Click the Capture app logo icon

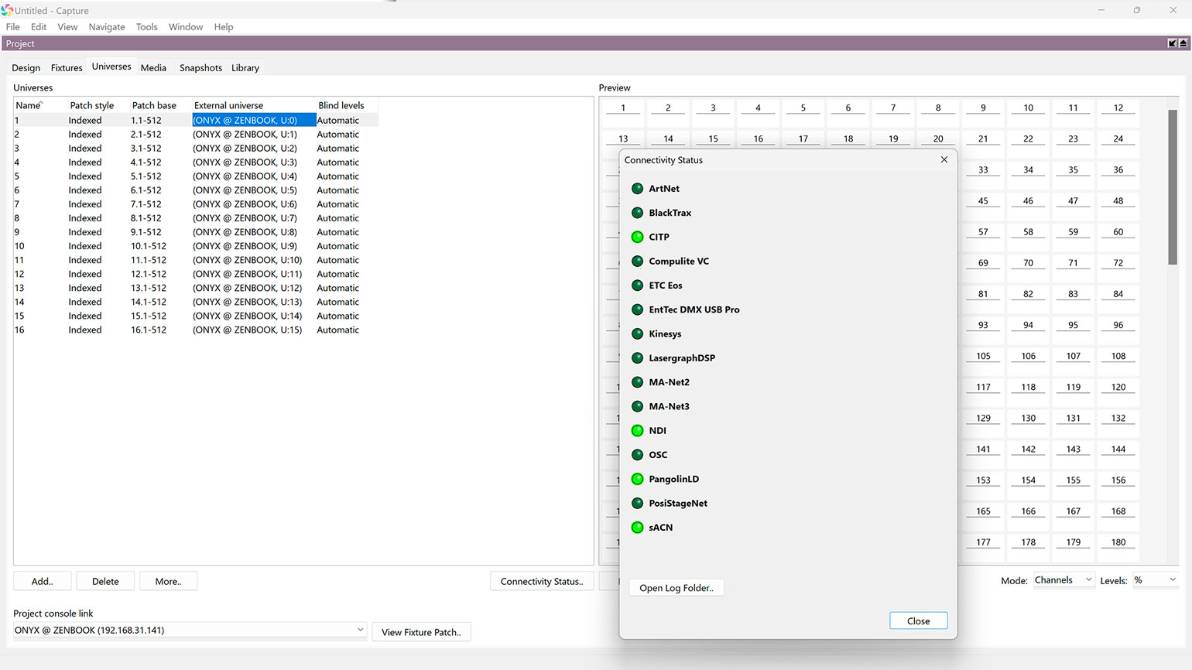click(x=7, y=10)
